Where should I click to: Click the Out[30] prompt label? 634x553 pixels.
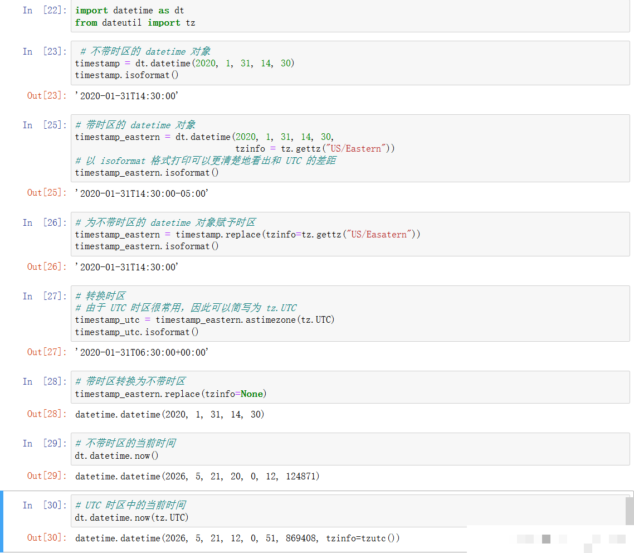coord(47,538)
